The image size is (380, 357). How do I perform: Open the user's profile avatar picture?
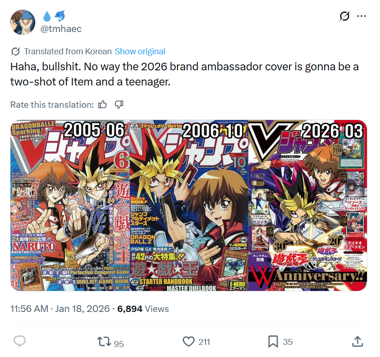click(x=23, y=22)
